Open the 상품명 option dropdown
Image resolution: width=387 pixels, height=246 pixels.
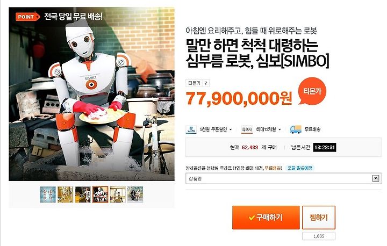tap(283, 178)
